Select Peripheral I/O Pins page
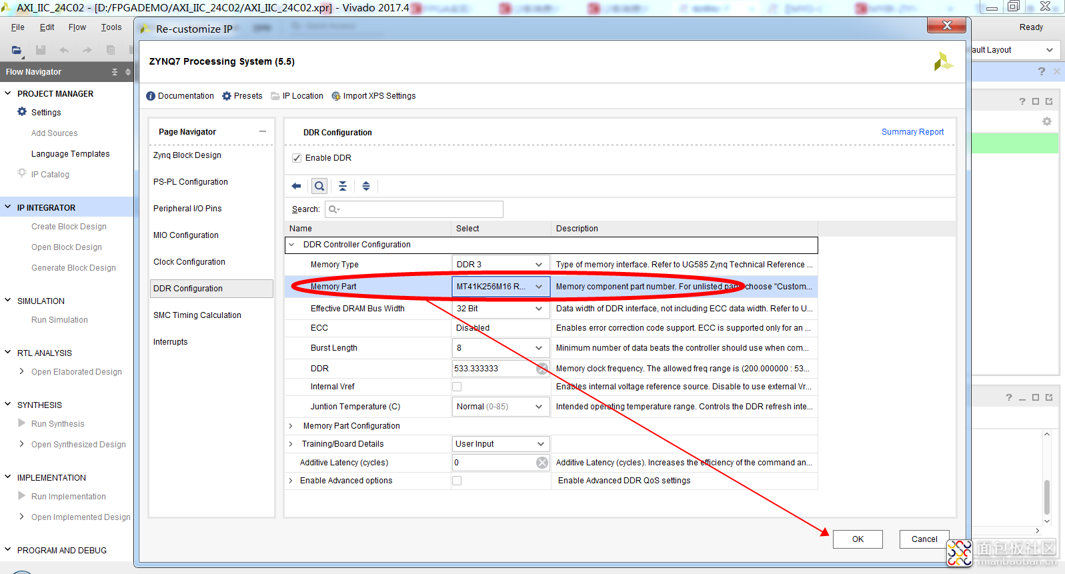This screenshot has height=574, width=1065. click(187, 209)
